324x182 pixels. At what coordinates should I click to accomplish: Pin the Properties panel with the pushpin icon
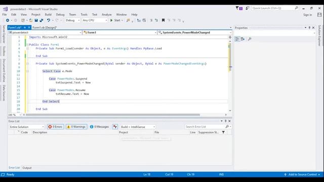pos(309,27)
